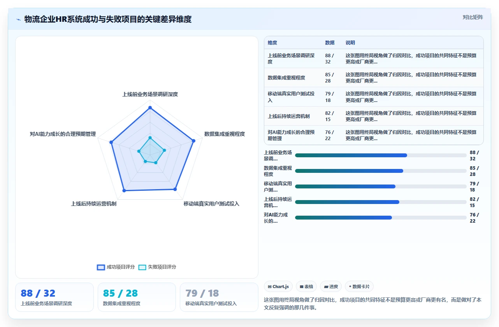Click radar axis label 上线前业务场景调研深度
The width and height of the screenshot is (499, 327).
(150, 94)
